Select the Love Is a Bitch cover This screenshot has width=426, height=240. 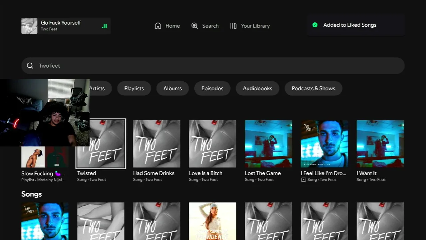pos(213,144)
